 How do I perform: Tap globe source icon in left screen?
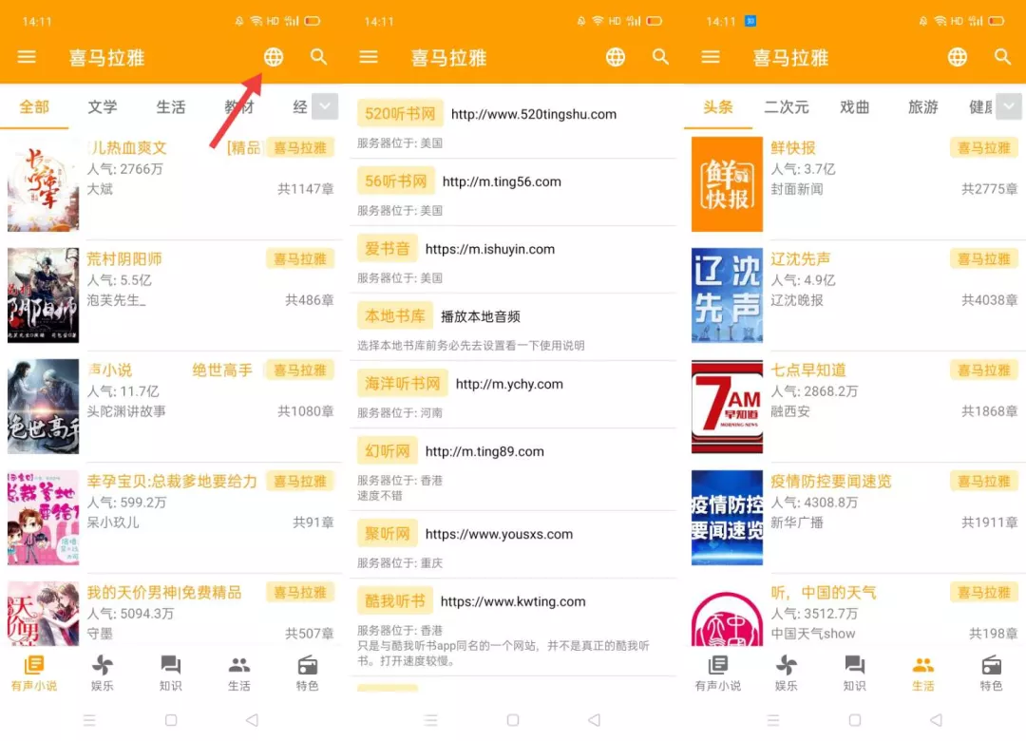coord(274,57)
